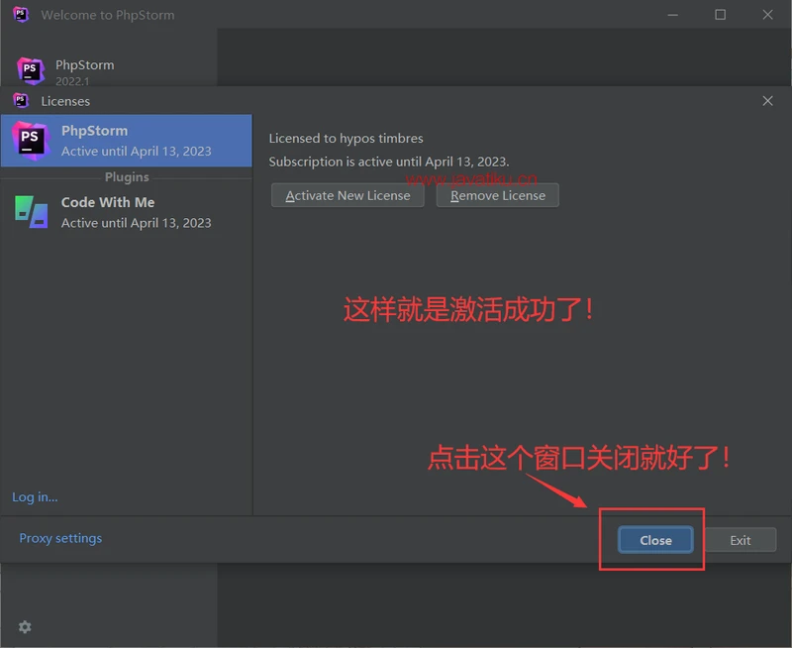Minimize the Welcome to PhpStorm window
Screen dimensions: 792x648
point(672,15)
